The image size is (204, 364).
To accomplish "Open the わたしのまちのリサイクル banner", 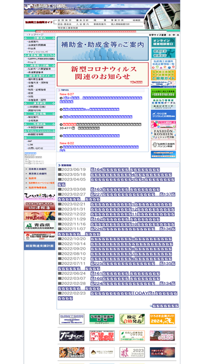I will (132, 336).
